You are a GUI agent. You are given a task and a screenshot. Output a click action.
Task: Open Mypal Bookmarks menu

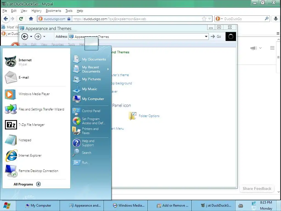pyautogui.click(x=54, y=11)
